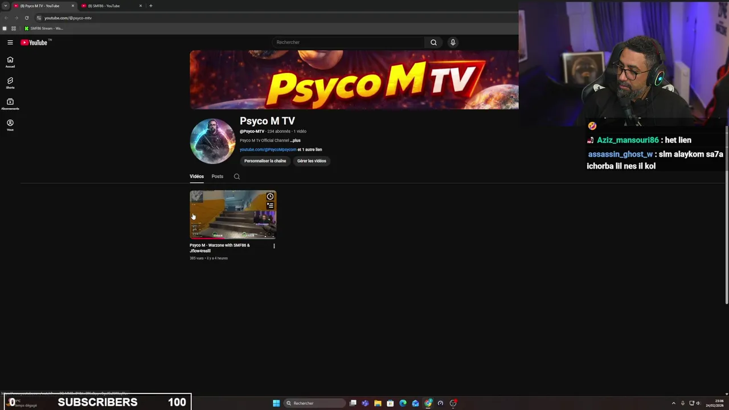Open the apps grid in the bookmarks bar
Image resolution: width=729 pixels, height=410 pixels.
click(14, 28)
